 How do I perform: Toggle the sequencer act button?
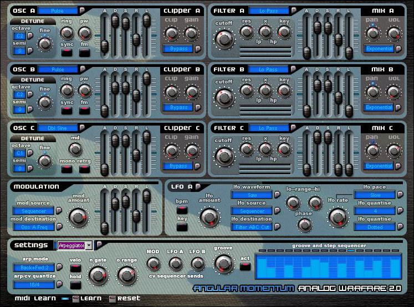click(x=245, y=267)
